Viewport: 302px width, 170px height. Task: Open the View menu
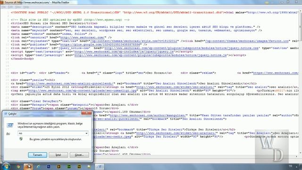[18, 7]
